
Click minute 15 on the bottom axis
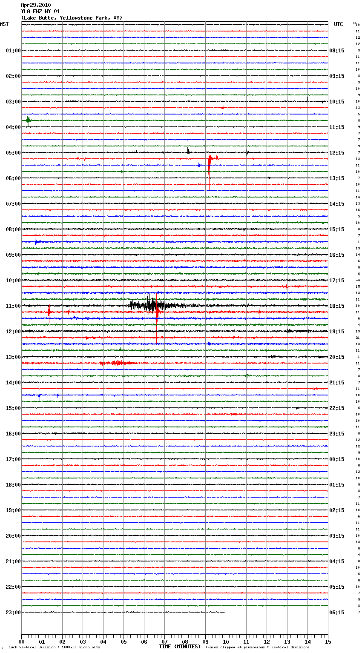pos(328,642)
